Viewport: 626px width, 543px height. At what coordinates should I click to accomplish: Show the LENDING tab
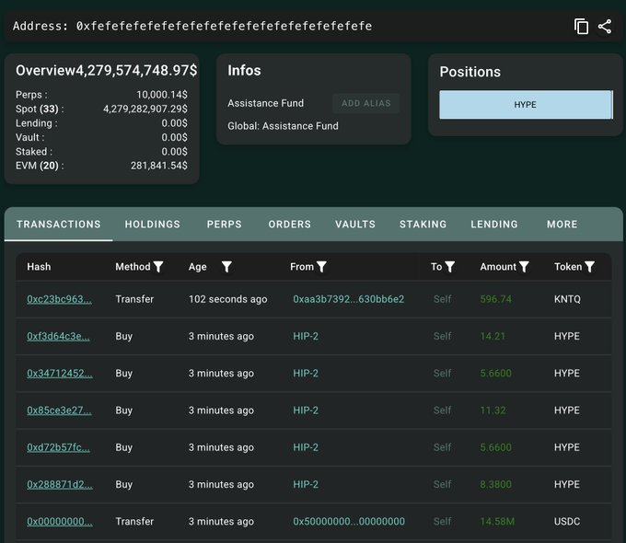point(494,224)
